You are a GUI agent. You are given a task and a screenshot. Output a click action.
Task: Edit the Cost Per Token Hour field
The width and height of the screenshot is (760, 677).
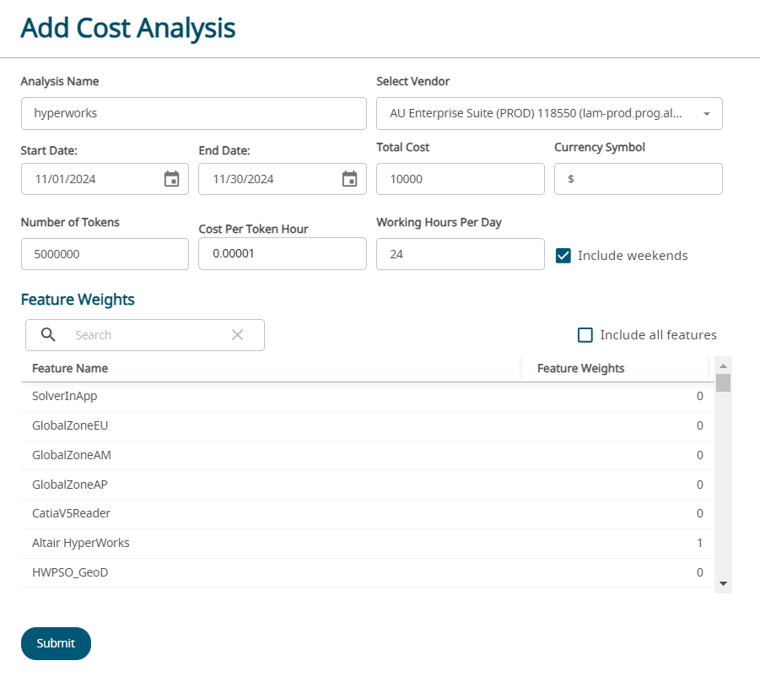282,254
